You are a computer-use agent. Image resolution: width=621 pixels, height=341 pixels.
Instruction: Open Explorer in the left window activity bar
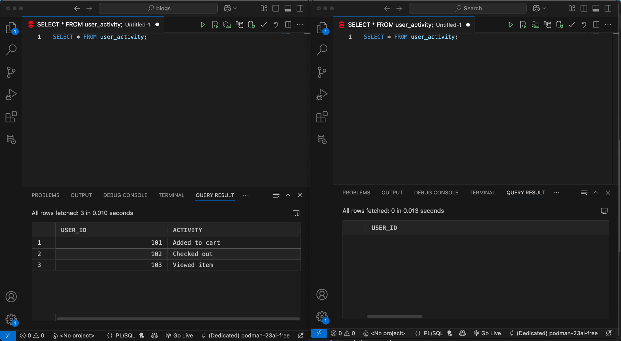11,28
